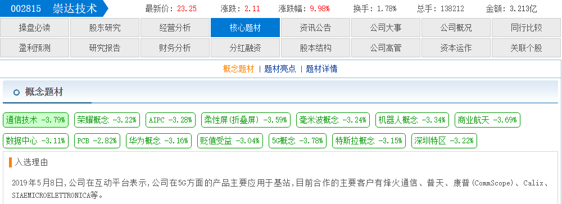The width and height of the screenshot is (562, 204).
Task: Open the 研究报告 tab
Action: click(105, 48)
